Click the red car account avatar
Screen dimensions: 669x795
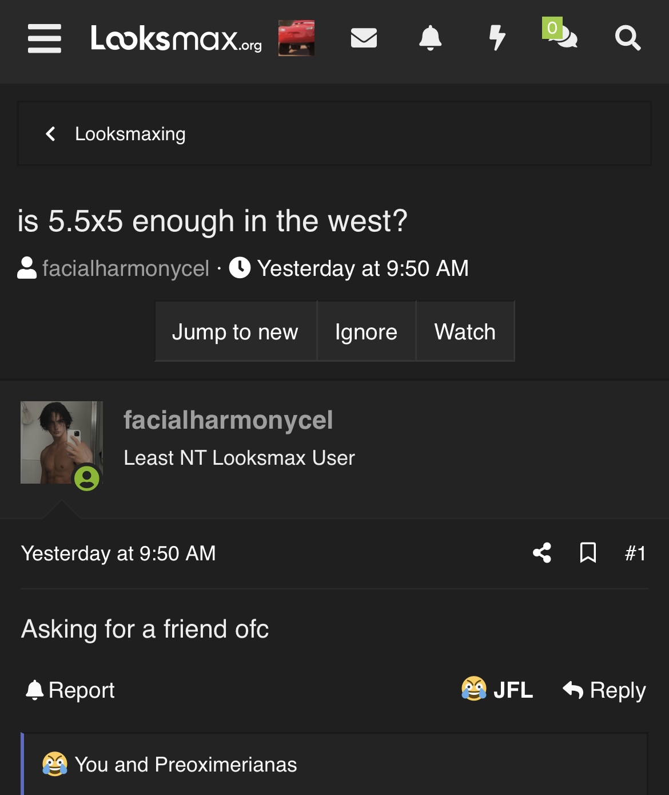[296, 38]
